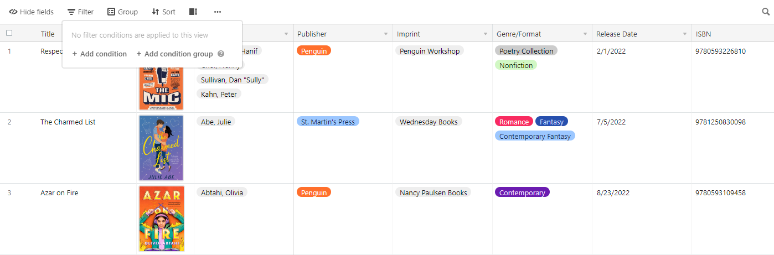
Task: Open the Genre/Format column dropdown arrow
Action: (x=585, y=34)
